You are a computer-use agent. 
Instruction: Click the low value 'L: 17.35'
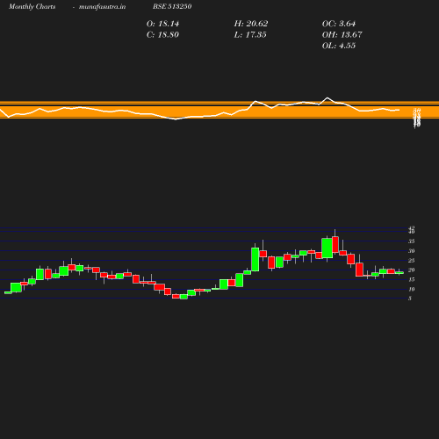click(250, 35)
